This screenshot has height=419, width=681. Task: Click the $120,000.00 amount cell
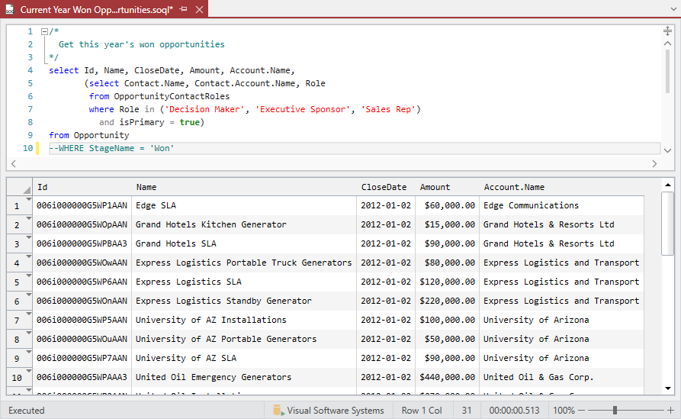[448, 282]
